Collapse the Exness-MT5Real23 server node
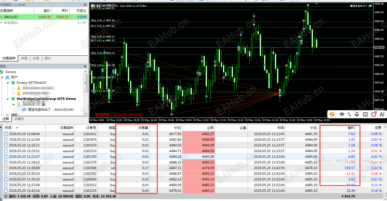The width and height of the screenshot is (387, 201). [8, 83]
